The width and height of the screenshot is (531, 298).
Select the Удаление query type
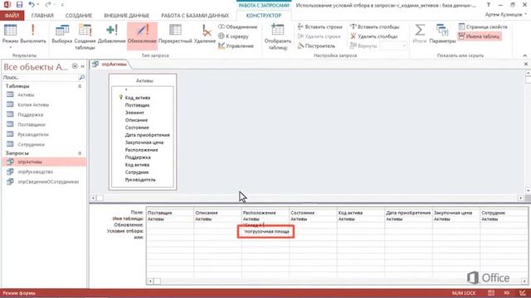pos(205,34)
